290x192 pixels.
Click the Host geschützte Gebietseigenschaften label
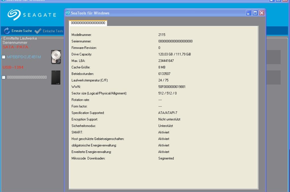tap(98, 139)
